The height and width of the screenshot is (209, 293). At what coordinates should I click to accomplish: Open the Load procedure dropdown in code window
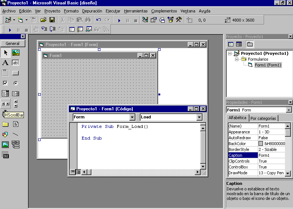point(199,117)
